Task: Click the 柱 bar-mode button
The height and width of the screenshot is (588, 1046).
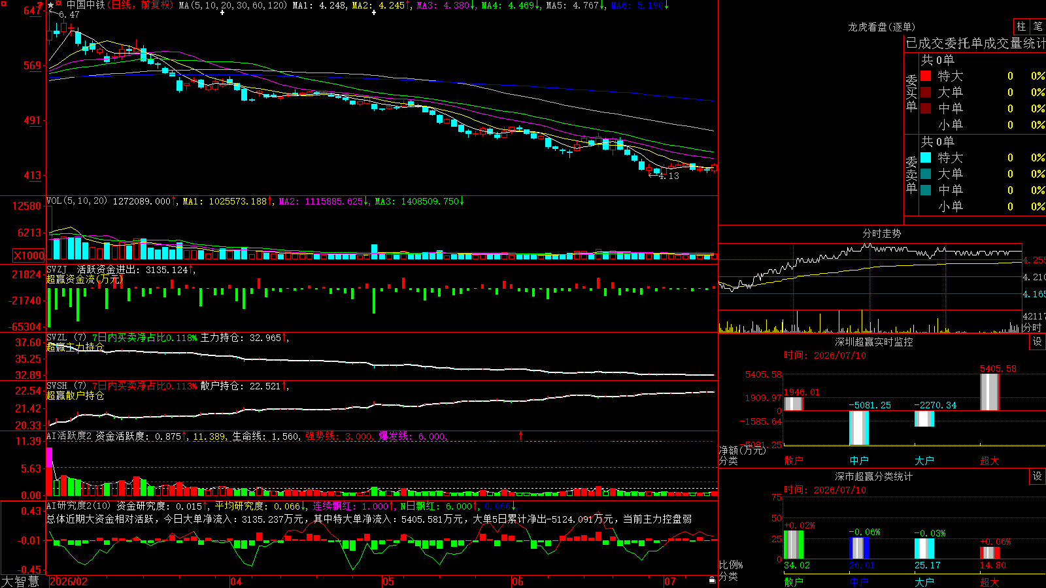Action: 1021,26
